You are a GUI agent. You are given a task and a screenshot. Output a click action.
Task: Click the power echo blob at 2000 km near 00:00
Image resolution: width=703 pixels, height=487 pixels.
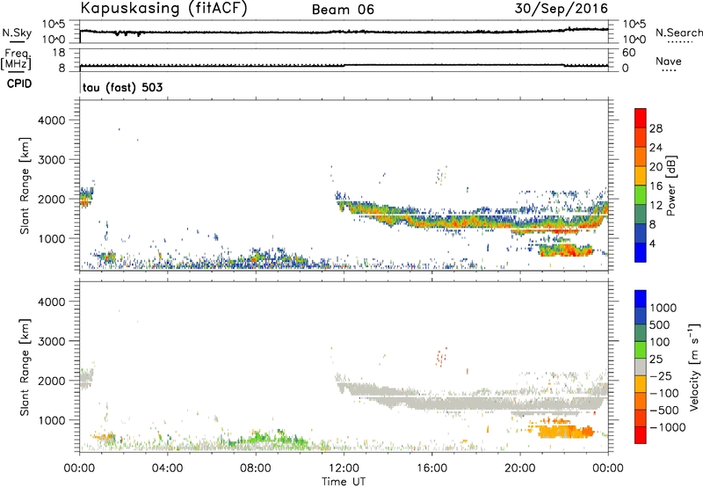tap(86, 196)
